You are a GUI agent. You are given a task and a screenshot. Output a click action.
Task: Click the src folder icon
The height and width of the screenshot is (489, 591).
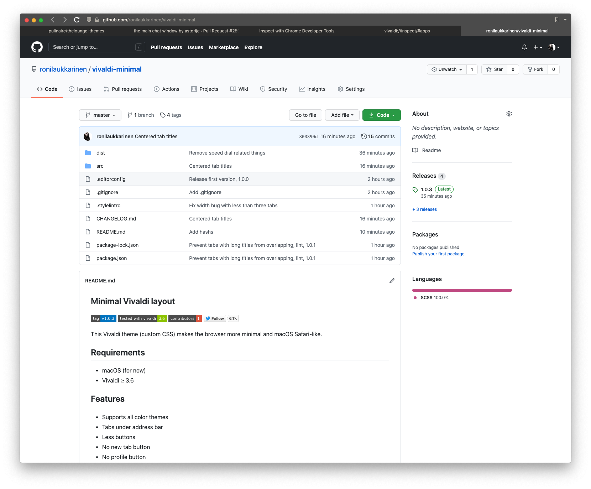(88, 166)
